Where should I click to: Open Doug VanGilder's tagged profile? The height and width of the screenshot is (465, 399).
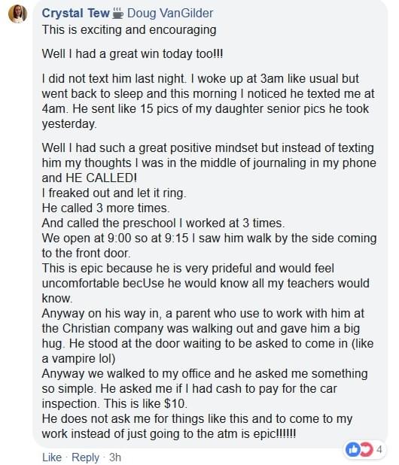pos(170,14)
